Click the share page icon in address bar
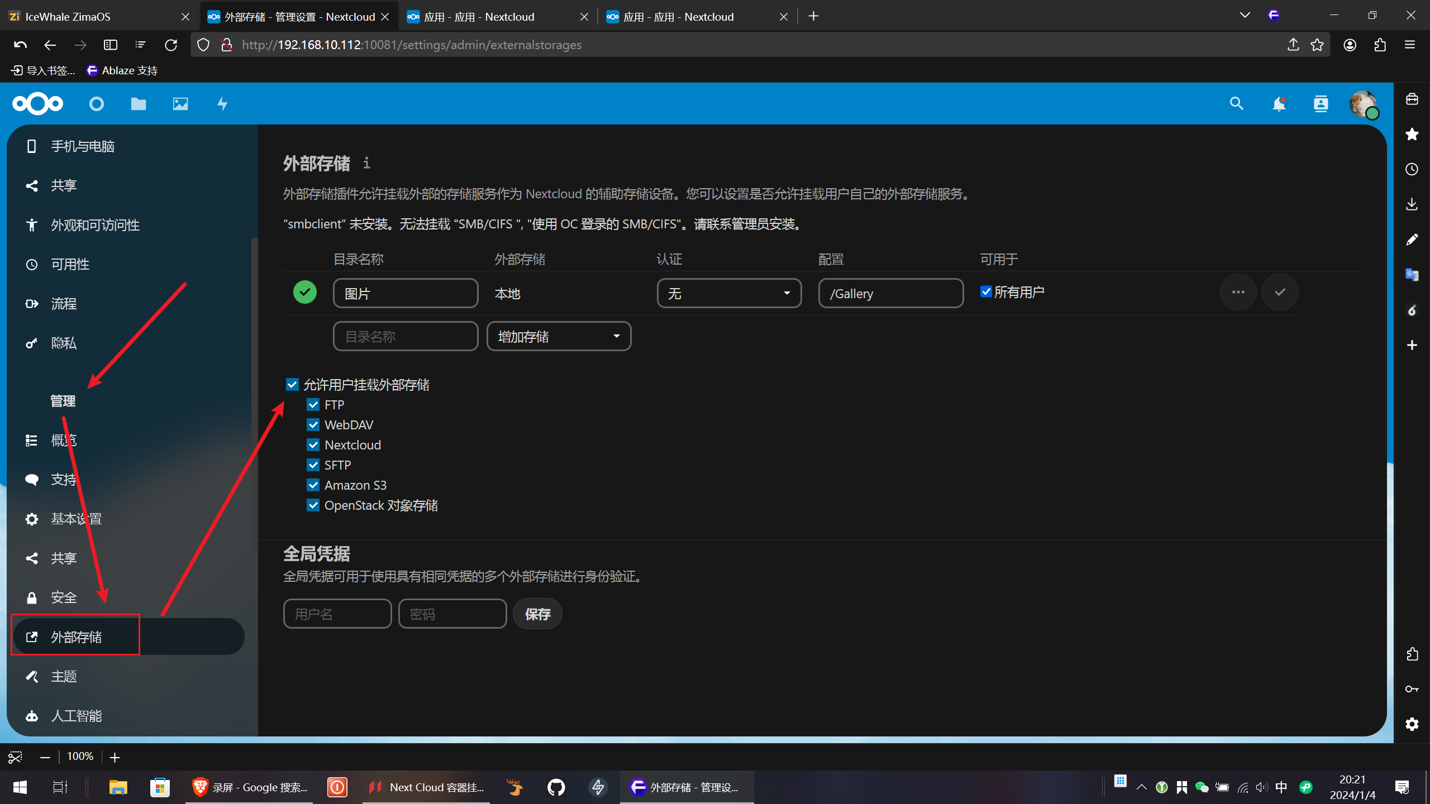 point(1293,45)
